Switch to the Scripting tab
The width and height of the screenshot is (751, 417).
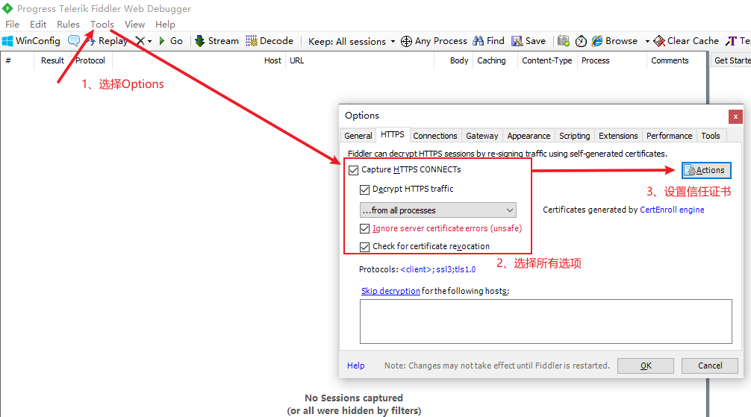click(574, 136)
